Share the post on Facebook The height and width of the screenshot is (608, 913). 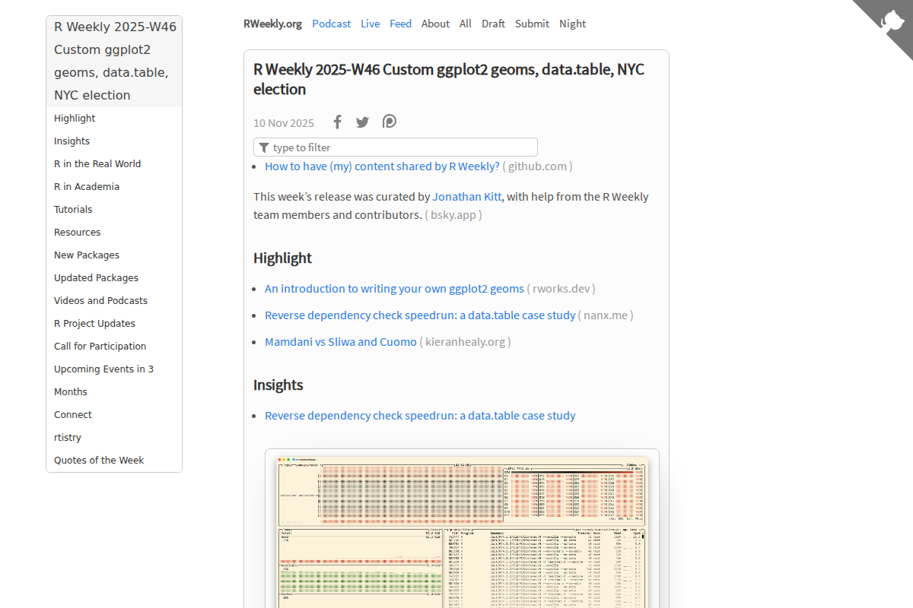(338, 122)
